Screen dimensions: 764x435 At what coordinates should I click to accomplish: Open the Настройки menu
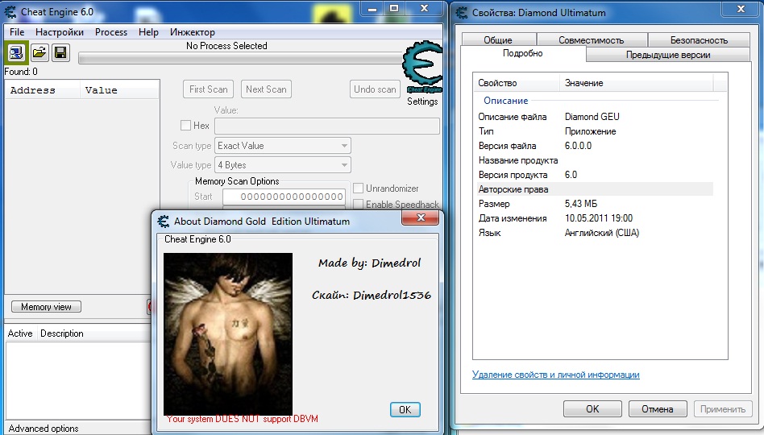click(x=60, y=32)
